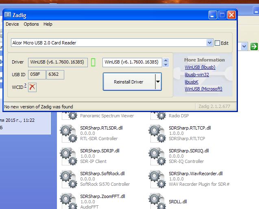
Task: Select the Panoramic Spectrum Viewer file icon
Action: coord(70,116)
